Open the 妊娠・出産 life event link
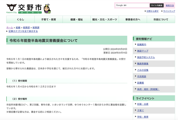This screenshot has height=120, width=178. pyautogui.click(x=143, y=104)
